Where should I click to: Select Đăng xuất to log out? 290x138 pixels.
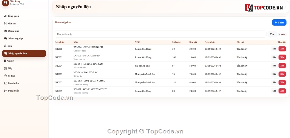pyautogui.click(x=24, y=91)
